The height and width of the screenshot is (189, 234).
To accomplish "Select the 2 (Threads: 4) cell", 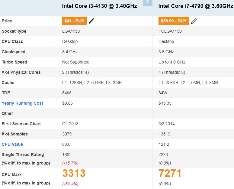I will 75,73.
